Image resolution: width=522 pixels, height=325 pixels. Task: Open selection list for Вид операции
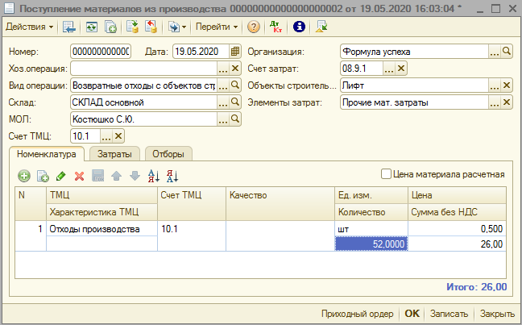[x=223, y=85]
